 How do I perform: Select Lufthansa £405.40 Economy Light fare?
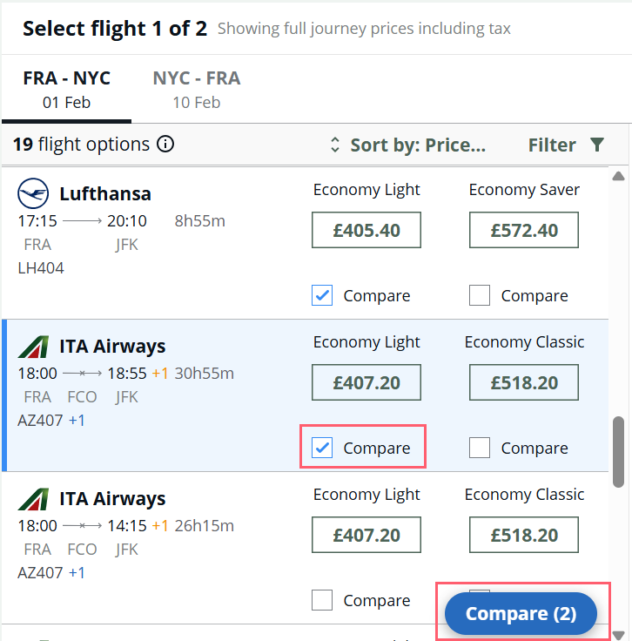366,230
